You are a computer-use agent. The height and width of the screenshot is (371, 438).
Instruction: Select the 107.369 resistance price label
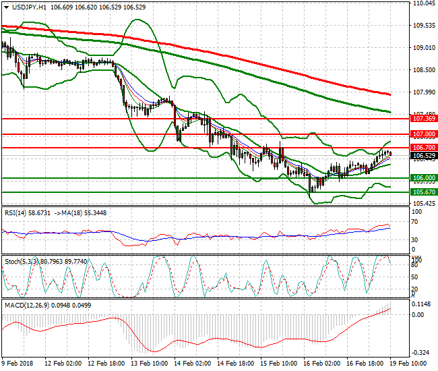(423, 119)
